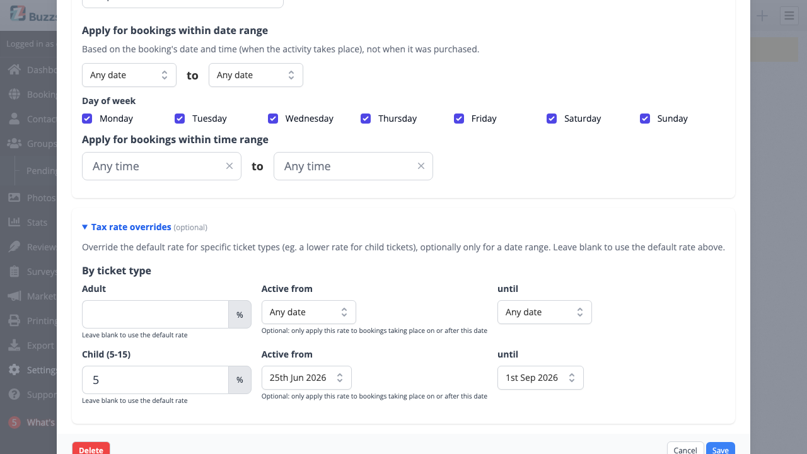Image resolution: width=807 pixels, height=454 pixels.
Task: Click the Surveys clipboard icon in sidebar
Action: pyautogui.click(x=14, y=272)
